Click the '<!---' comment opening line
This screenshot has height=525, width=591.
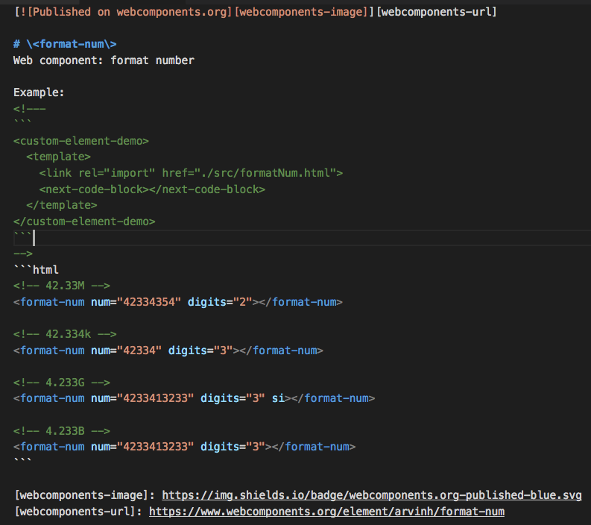coord(29,109)
